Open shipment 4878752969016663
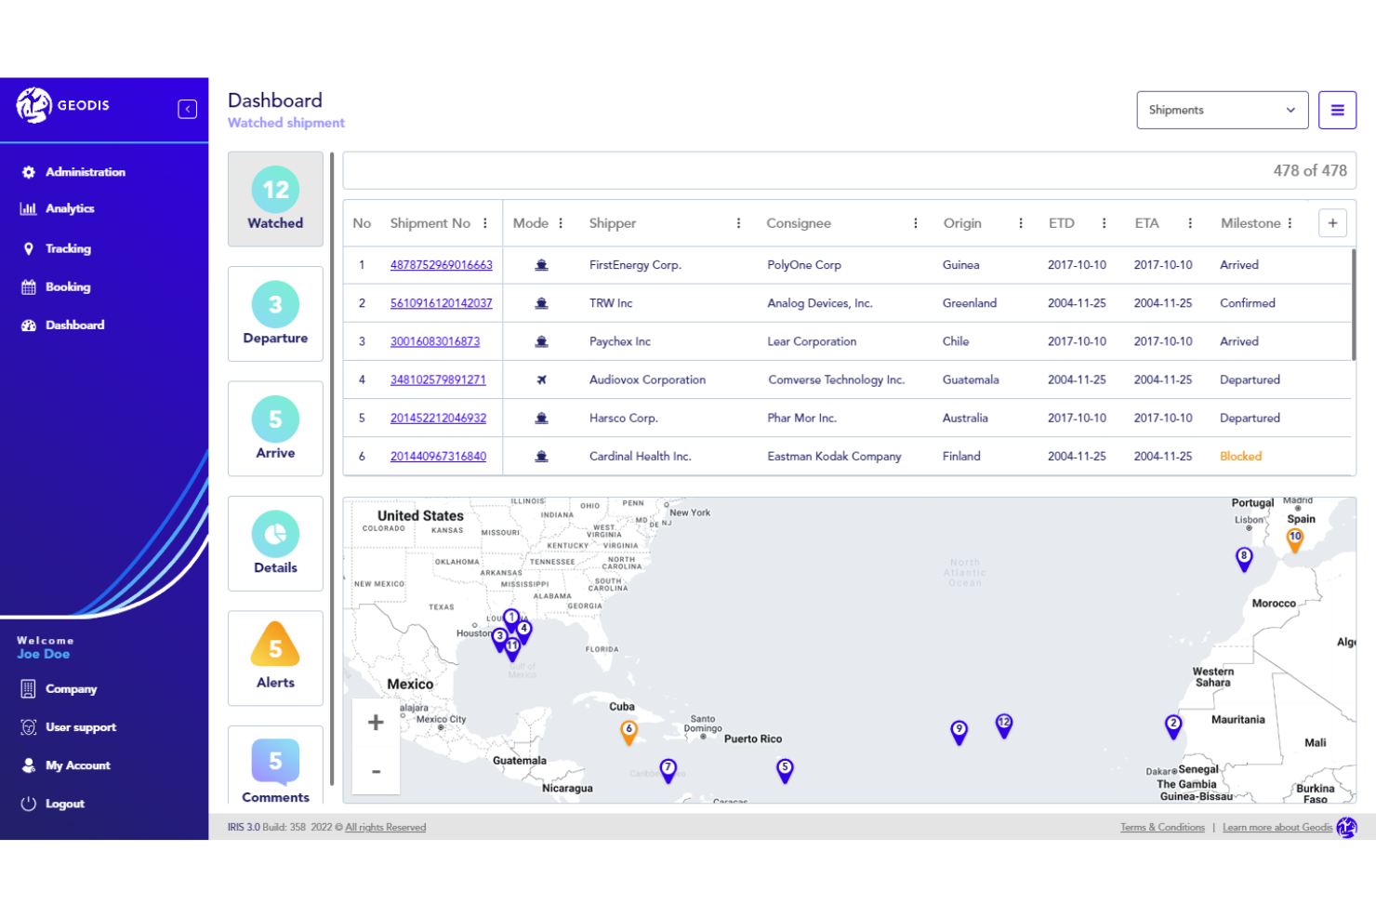Viewport: 1376px width, 918px height. click(442, 265)
